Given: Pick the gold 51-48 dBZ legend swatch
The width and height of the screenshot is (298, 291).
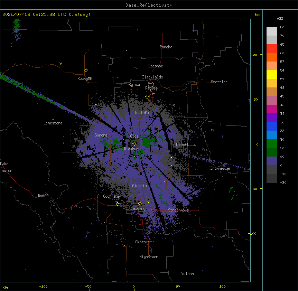Looking at the screenshot, I should pyautogui.click(x=272, y=83).
